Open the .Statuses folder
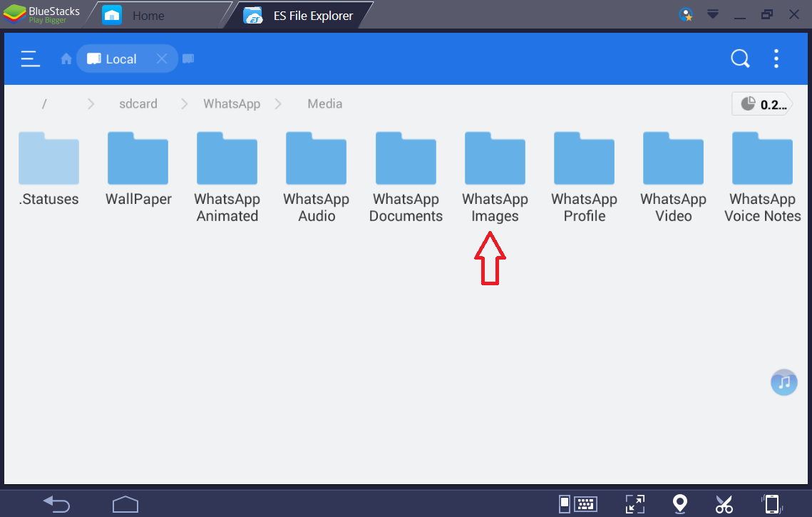This screenshot has width=812, height=517. click(48, 170)
